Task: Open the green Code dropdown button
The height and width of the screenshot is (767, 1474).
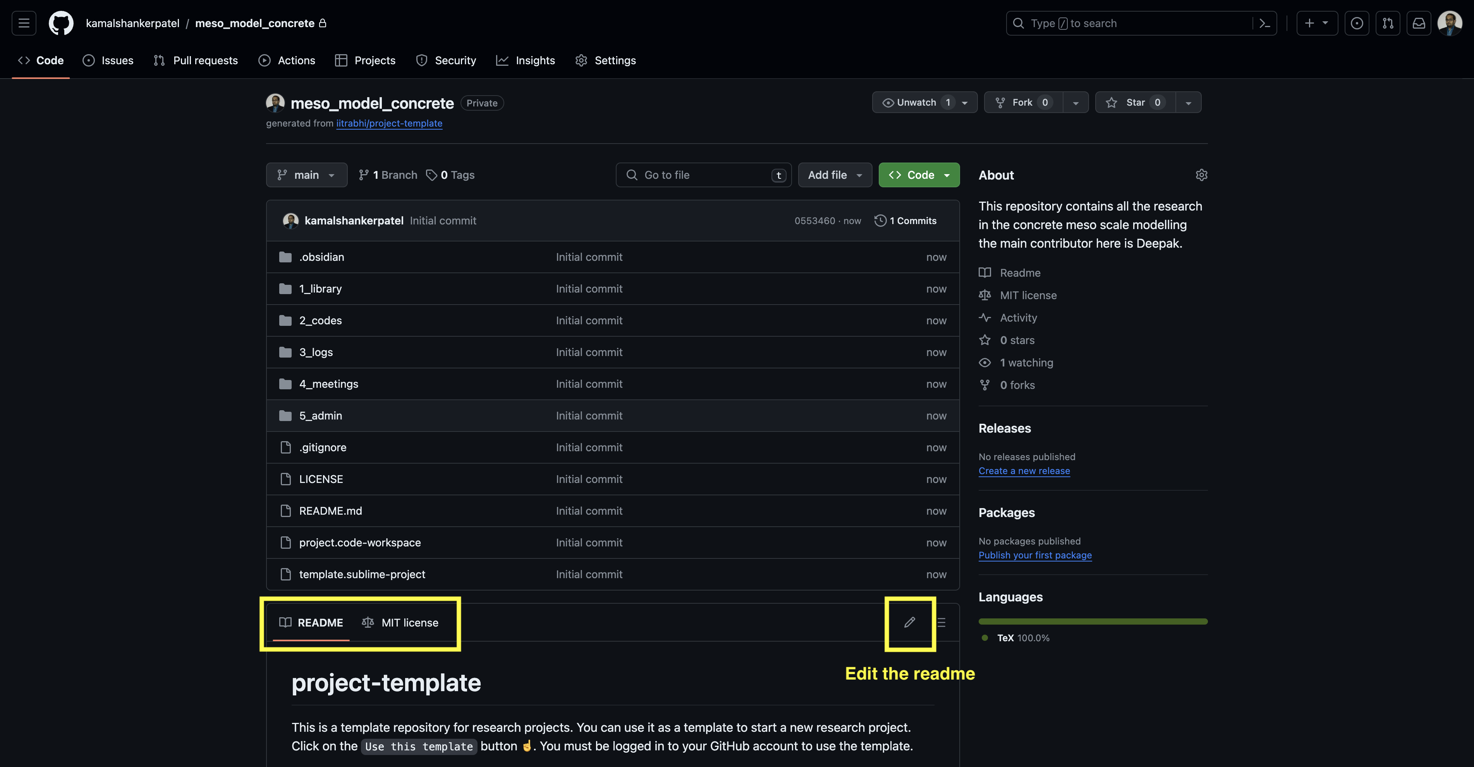Action: click(919, 175)
